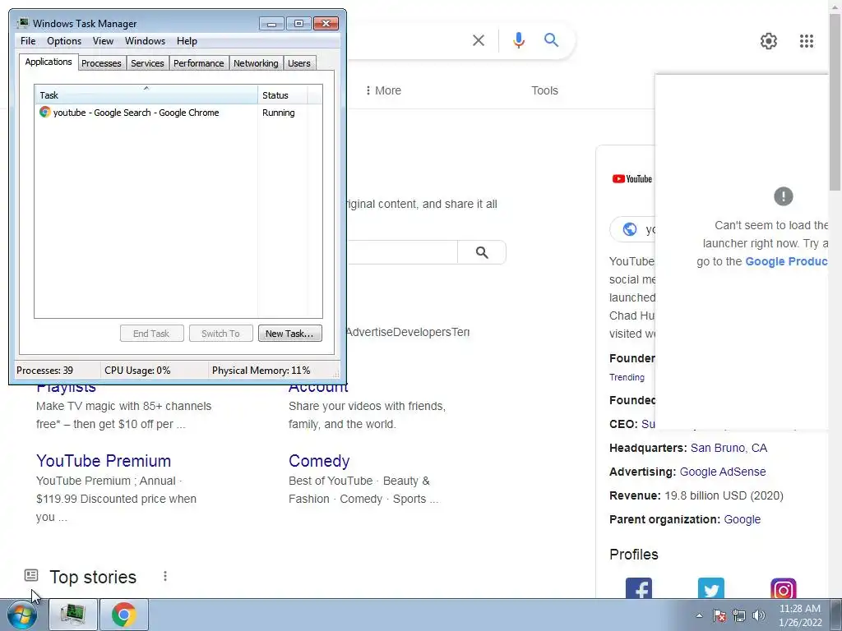Switch to the Performance tab
The image size is (842, 631).
(x=198, y=63)
